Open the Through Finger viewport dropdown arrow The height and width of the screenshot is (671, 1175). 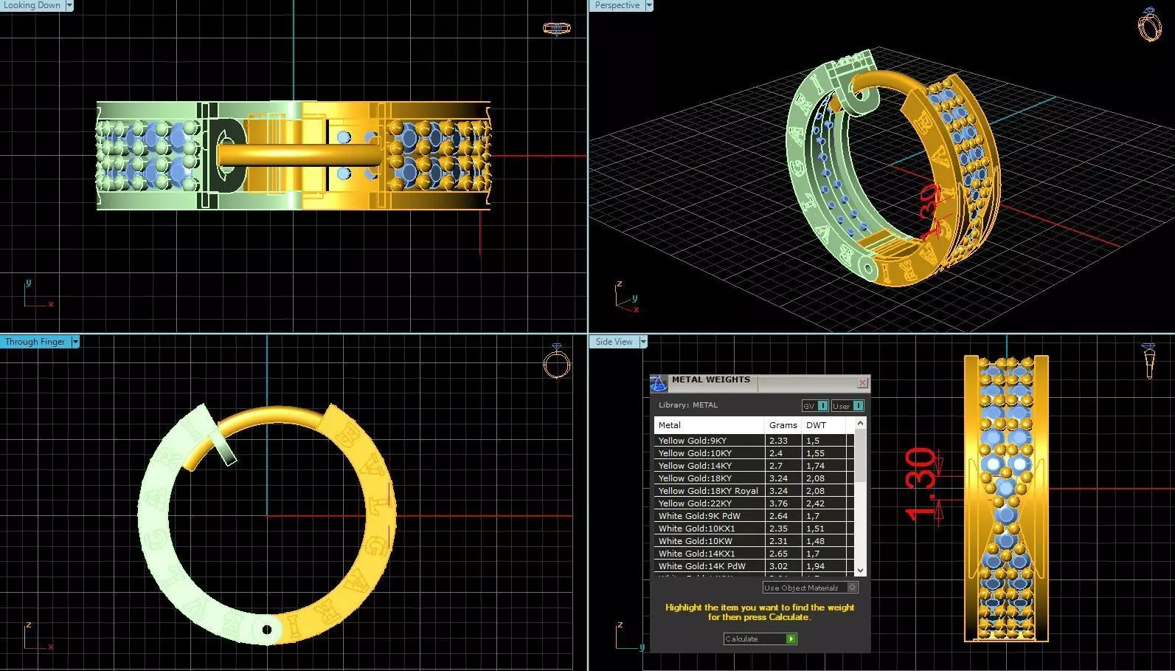75,342
